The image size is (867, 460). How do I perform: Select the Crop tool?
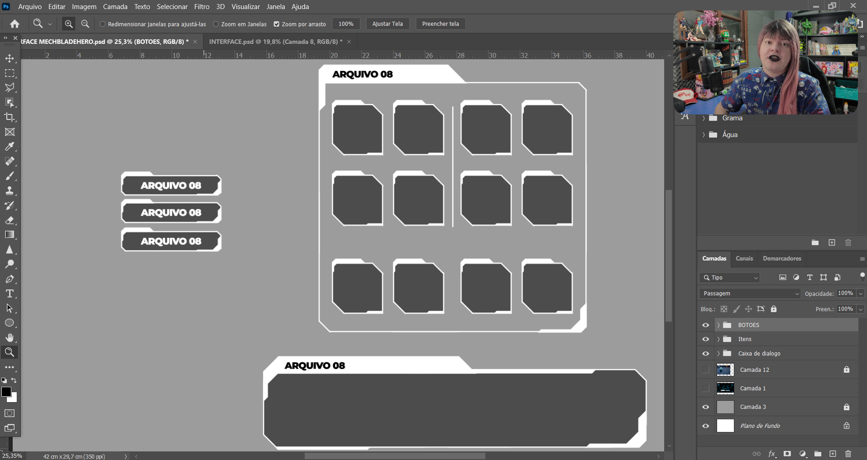[x=10, y=117]
